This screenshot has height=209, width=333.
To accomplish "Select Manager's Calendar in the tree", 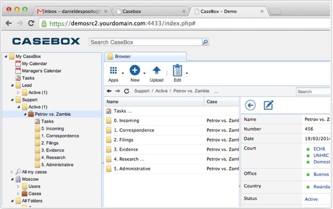I will click(x=42, y=71).
